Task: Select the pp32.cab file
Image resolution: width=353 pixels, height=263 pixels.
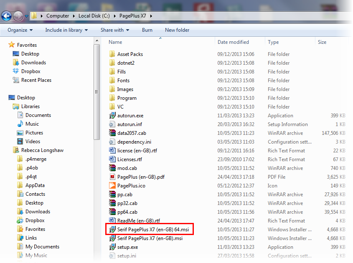Action: tap(127, 203)
